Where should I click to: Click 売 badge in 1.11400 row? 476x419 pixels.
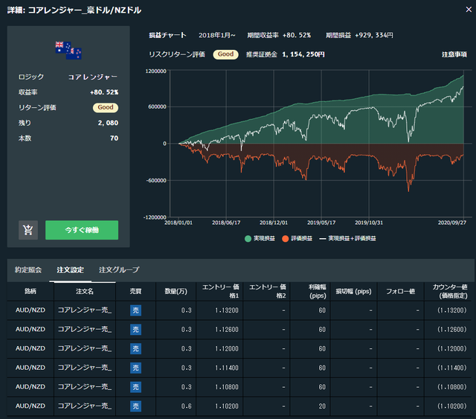[135, 368]
